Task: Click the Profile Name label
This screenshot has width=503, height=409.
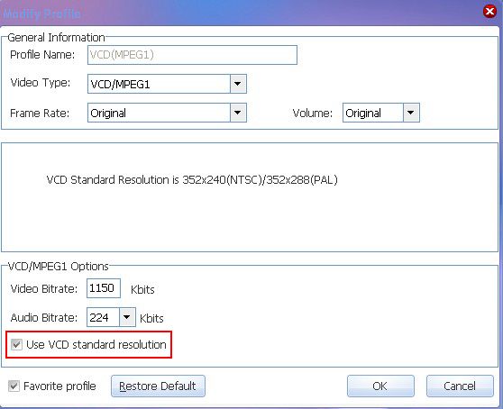Action: coord(42,55)
